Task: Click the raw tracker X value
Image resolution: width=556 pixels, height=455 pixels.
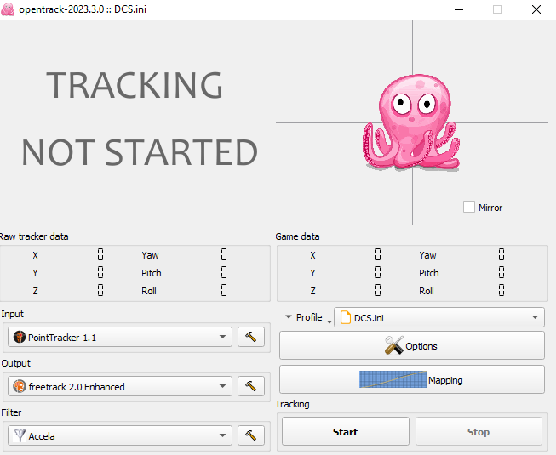Action: coord(100,254)
